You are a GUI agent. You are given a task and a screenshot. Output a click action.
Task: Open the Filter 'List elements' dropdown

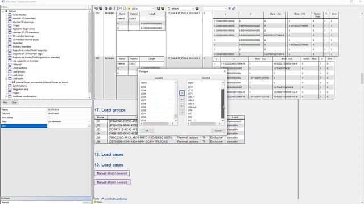pos(89,122)
